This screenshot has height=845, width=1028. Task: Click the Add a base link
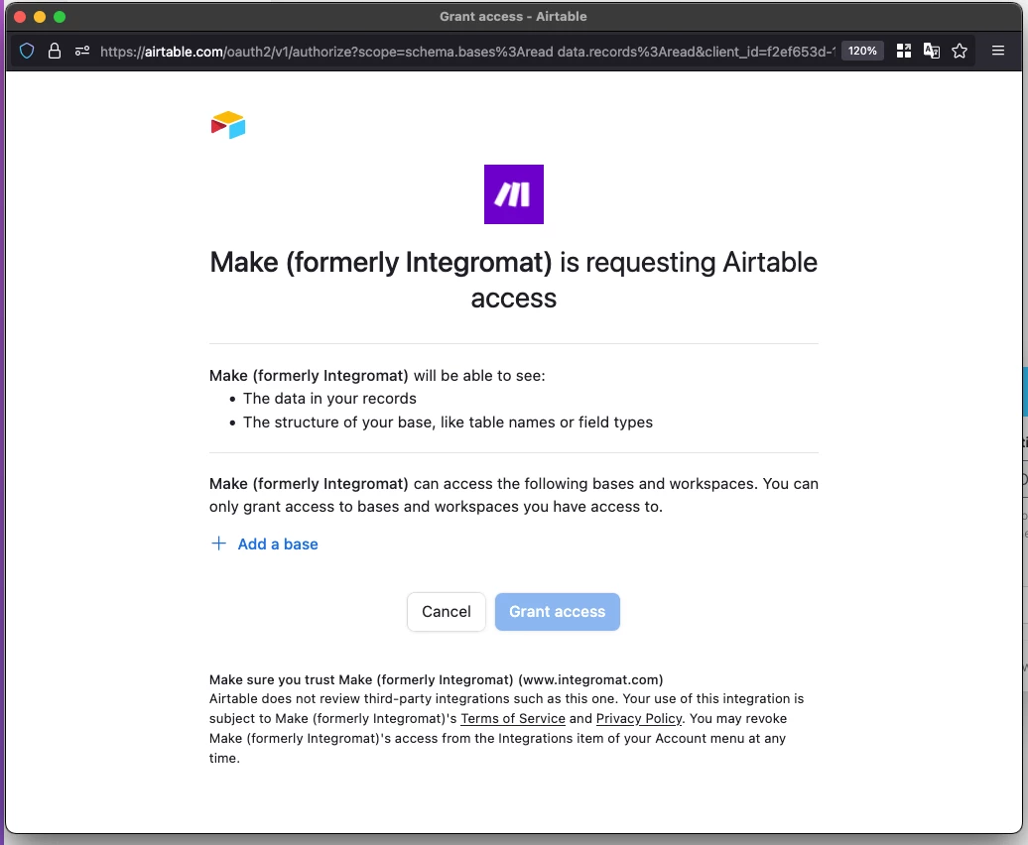click(x=277, y=544)
